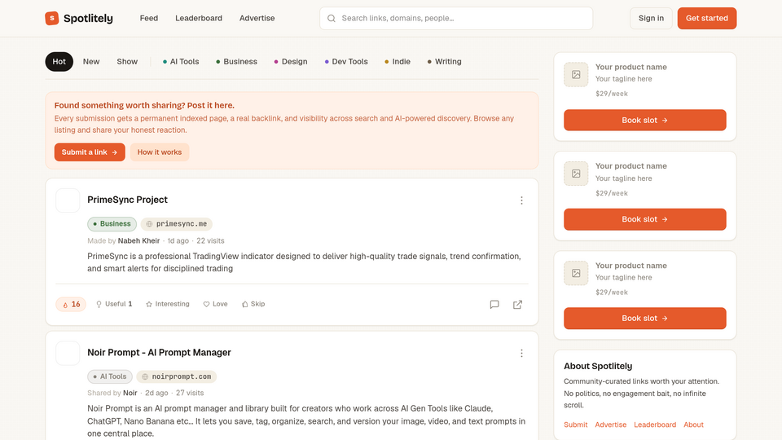
Task: Open the Leaderboard nav link
Action: [199, 19]
